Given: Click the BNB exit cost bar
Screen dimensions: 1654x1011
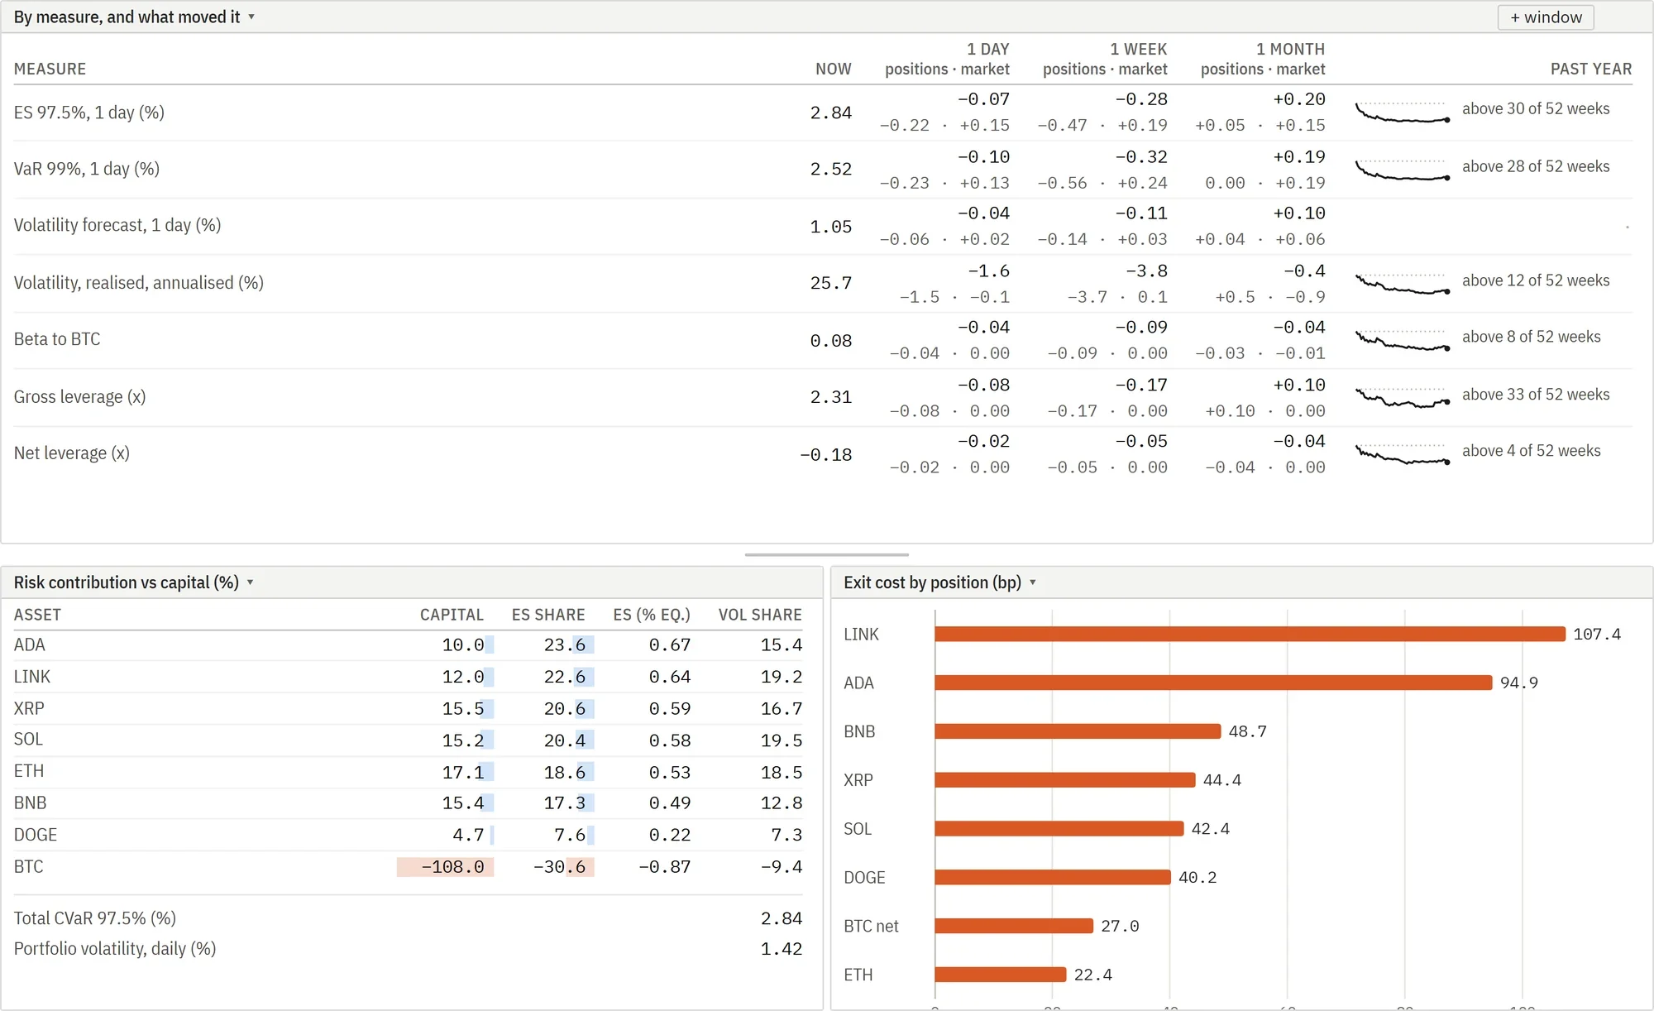Looking at the screenshot, I should [1078, 731].
